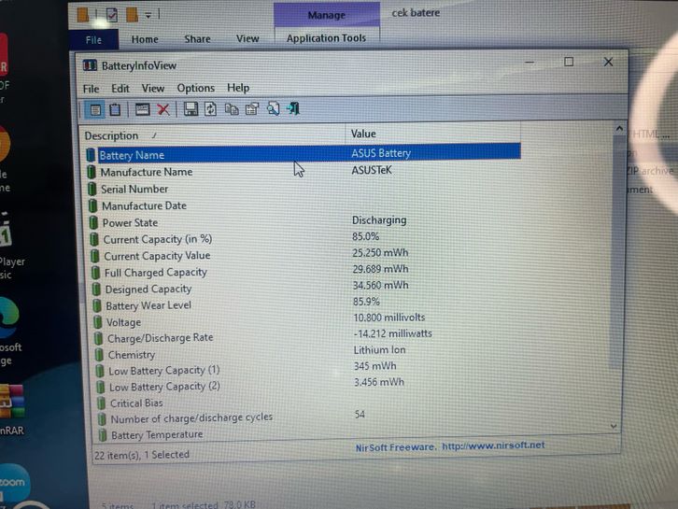
Task: Click the vertical scrollbar thumb of the list
Action: tap(618, 251)
